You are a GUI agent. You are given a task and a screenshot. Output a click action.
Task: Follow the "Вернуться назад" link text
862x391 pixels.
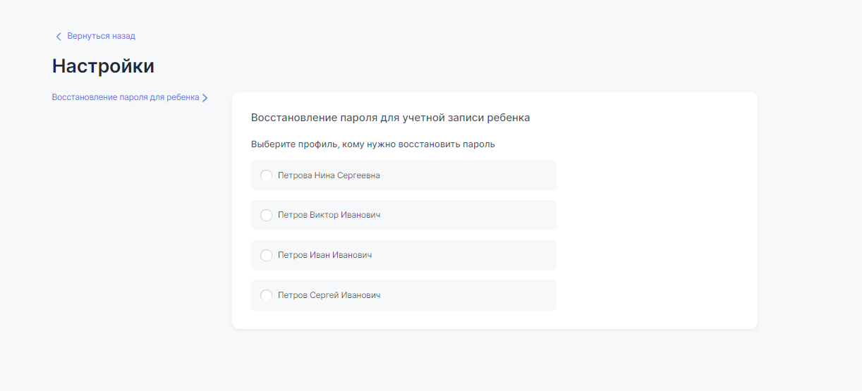pos(101,36)
